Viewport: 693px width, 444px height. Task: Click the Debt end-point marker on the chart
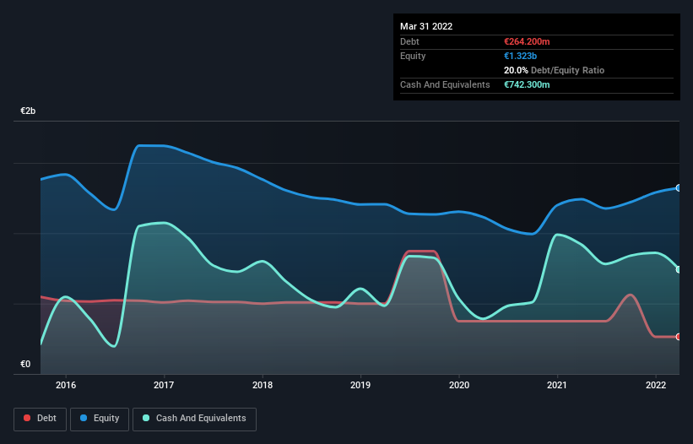[x=679, y=337]
